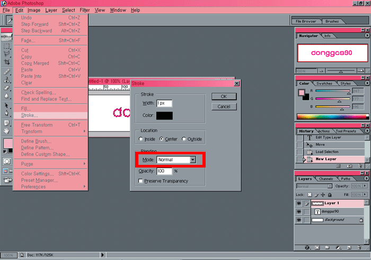Click the History new snapshot camera icon
The height and width of the screenshot is (260, 371).
[x=349, y=166]
